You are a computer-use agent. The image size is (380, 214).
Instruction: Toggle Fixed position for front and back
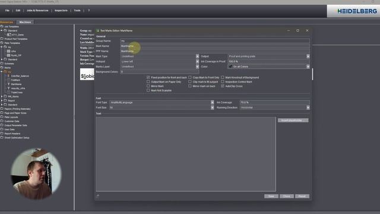pos(148,77)
